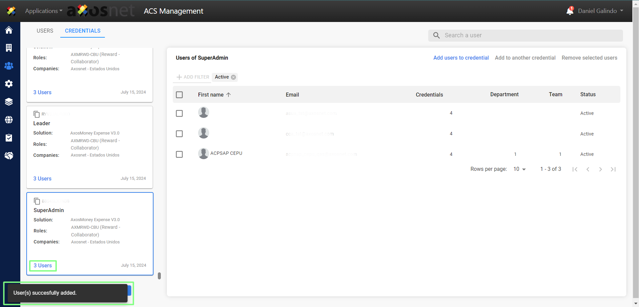Select the first user row checkbox

179,114
